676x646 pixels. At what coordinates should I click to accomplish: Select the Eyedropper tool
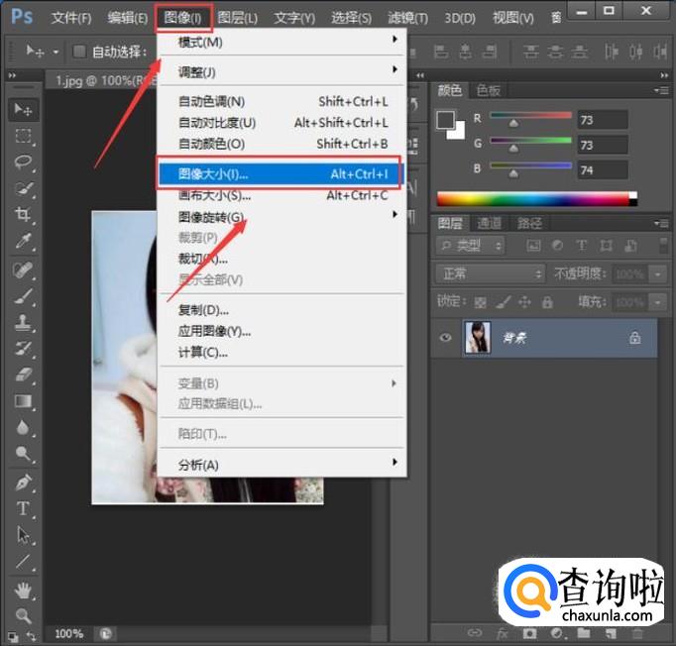24,241
